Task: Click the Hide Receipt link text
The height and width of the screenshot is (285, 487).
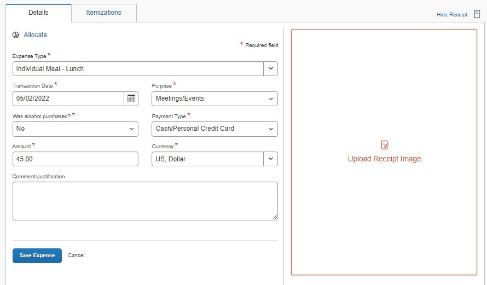Action: 451,15
